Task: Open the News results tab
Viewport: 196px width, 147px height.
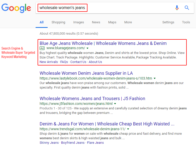Action: click(96, 22)
